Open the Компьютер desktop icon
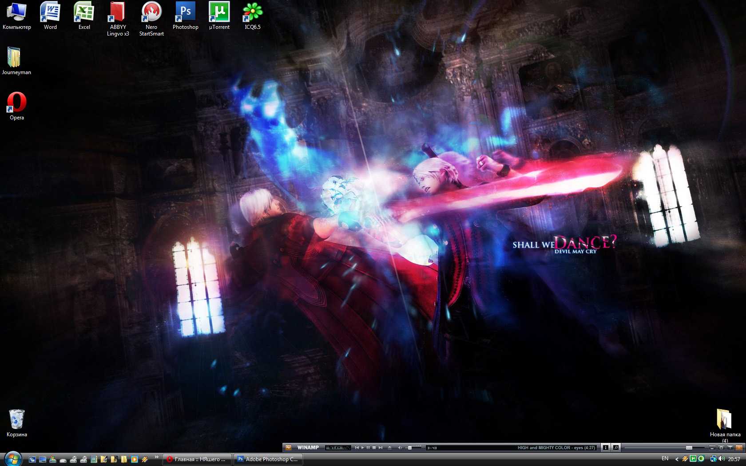746x466 pixels. (x=17, y=16)
